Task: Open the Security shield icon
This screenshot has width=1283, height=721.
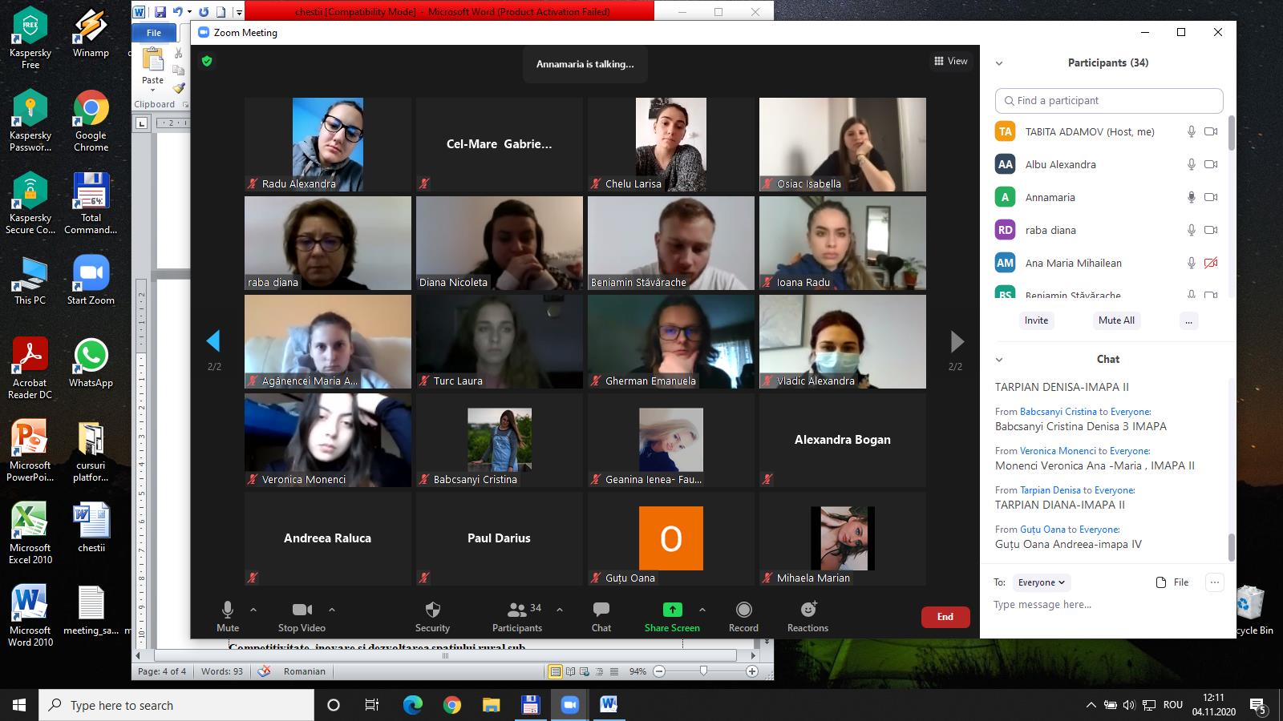Action: tap(432, 610)
